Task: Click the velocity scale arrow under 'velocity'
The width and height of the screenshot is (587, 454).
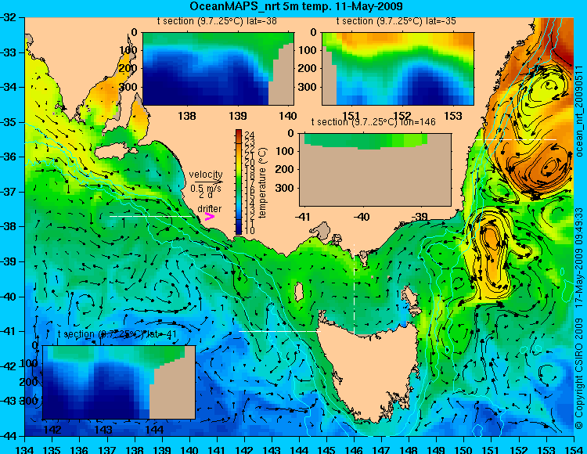Action: click(x=208, y=182)
